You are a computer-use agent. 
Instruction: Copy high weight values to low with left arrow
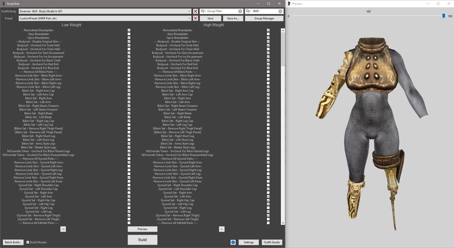(x=222, y=229)
